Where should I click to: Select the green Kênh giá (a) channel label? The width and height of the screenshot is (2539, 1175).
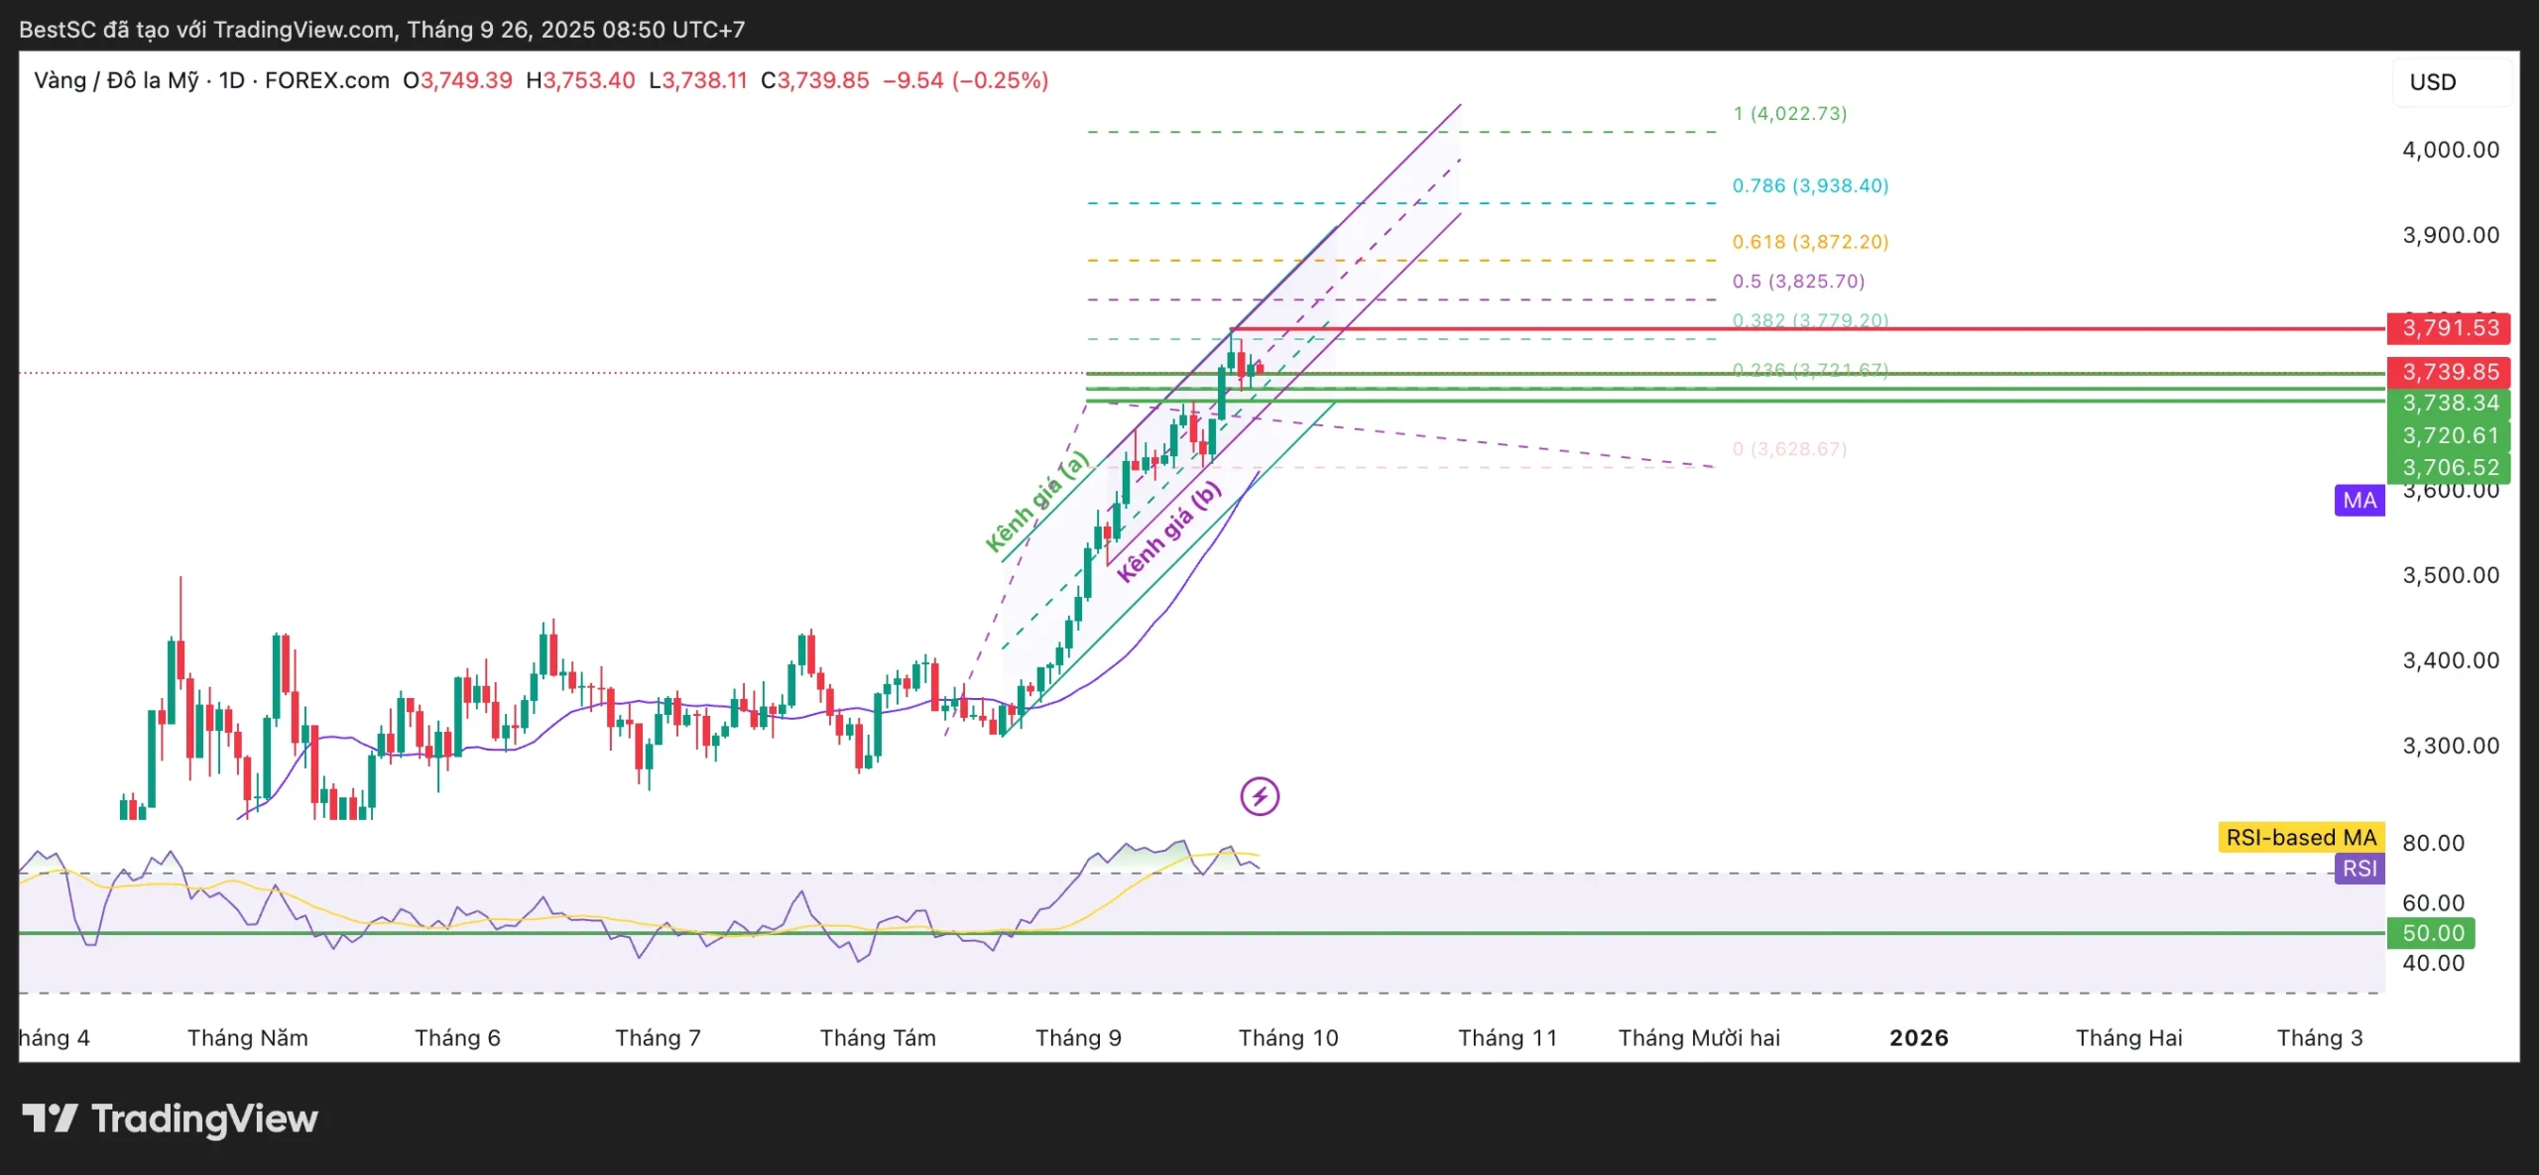tap(1036, 502)
